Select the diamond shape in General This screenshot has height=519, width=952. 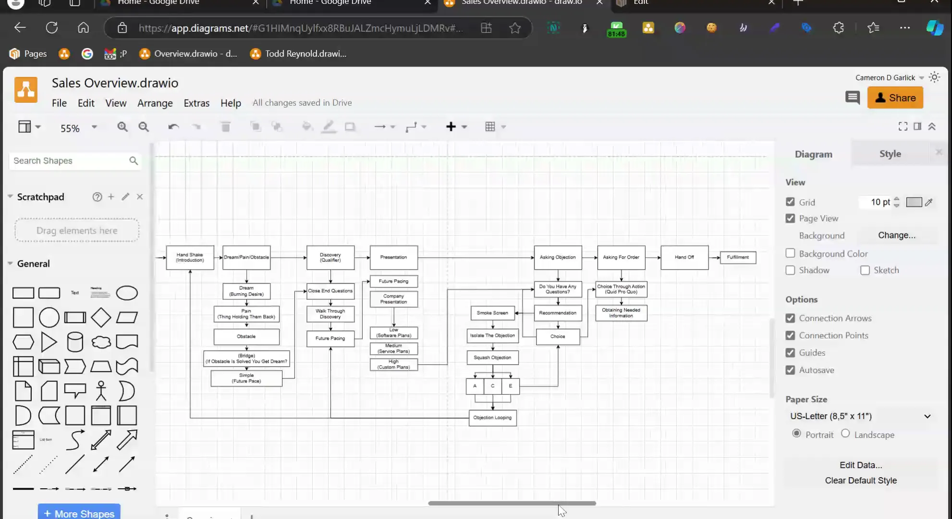tap(101, 317)
